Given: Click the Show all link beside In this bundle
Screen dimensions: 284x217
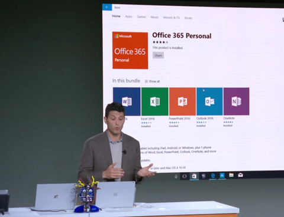Looking at the screenshot, I should click(x=152, y=81).
